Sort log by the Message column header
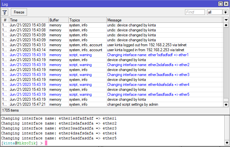 (x=164, y=20)
